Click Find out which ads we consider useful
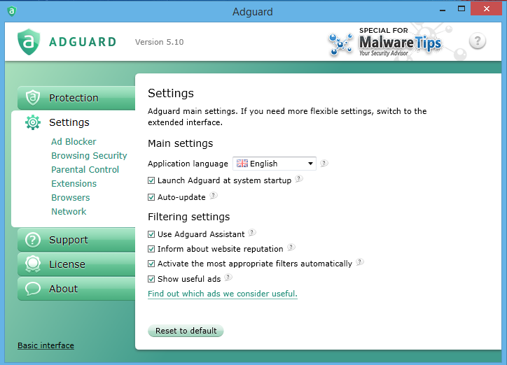Screen dimensions: 507x365 point(223,294)
